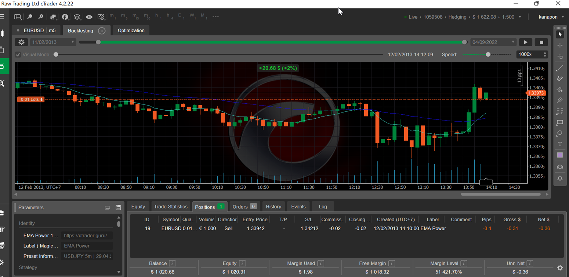Select the trend line drawing tool
Viewport: 569px width, 277px height.
pos(560,68)
